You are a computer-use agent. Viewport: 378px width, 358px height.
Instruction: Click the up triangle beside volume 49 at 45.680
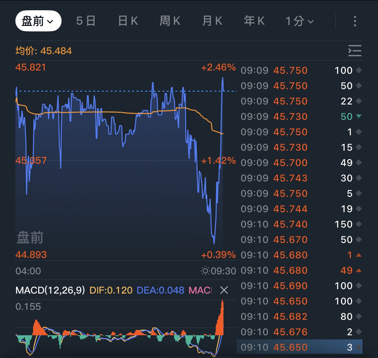tap(359, 270)
